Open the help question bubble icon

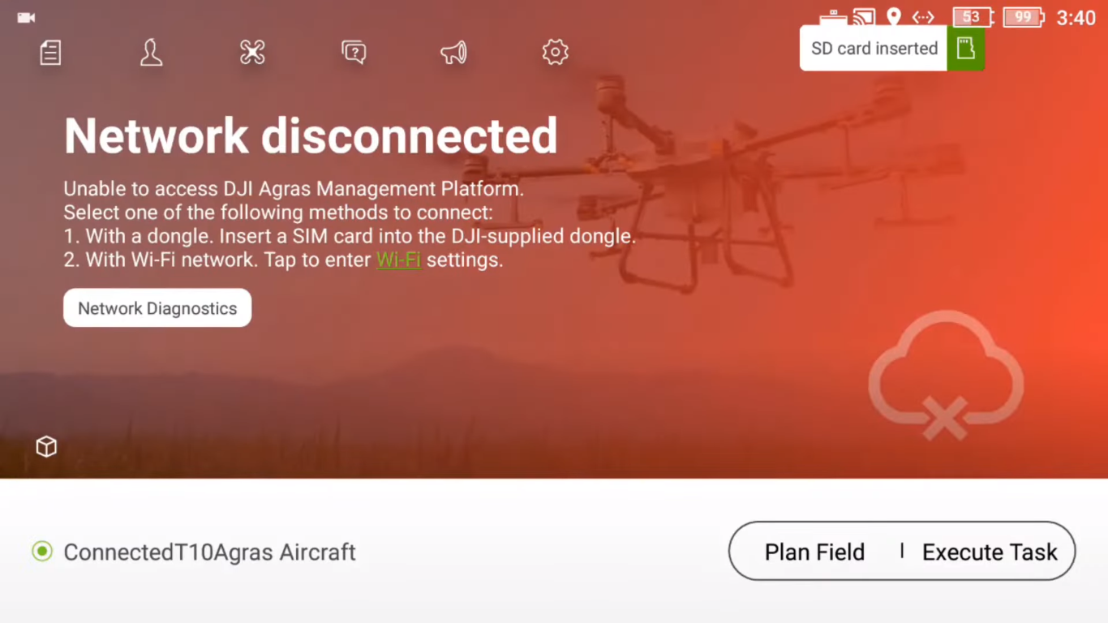354,53
